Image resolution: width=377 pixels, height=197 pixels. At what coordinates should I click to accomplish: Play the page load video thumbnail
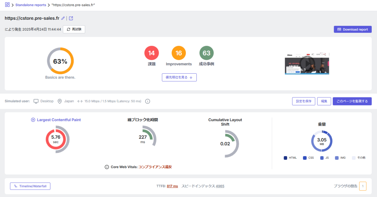(307, 64)
